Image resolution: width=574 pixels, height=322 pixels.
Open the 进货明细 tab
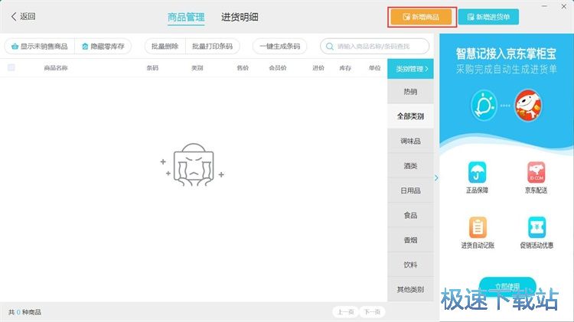[x=240, y=17]
